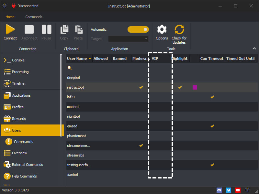Toggle Can Timeout for testinguserfo…
Viewport: 259px width, 194px height.
[x=212, y=165]
